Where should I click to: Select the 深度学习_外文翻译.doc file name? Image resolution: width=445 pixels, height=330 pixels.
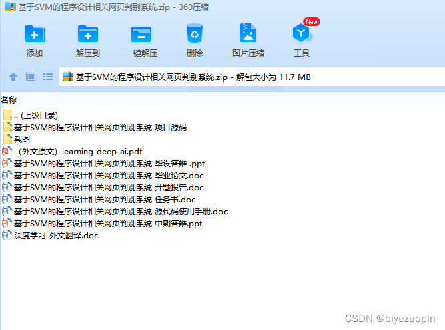56,235
